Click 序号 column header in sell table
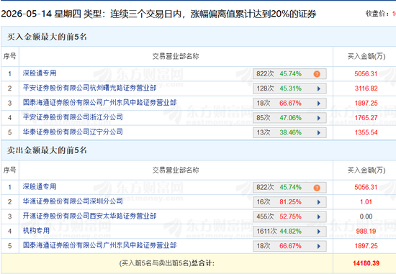The height and width of the screenshot is (274, 396). pyautogui.click(x=9, y=170)
